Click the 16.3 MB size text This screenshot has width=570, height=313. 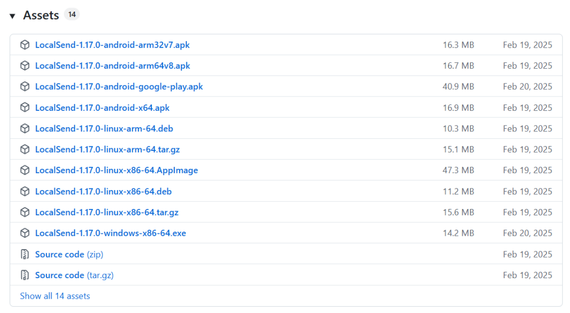[459, 45]
